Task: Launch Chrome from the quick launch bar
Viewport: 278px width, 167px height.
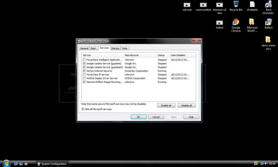Action: [x=26, y=164]
